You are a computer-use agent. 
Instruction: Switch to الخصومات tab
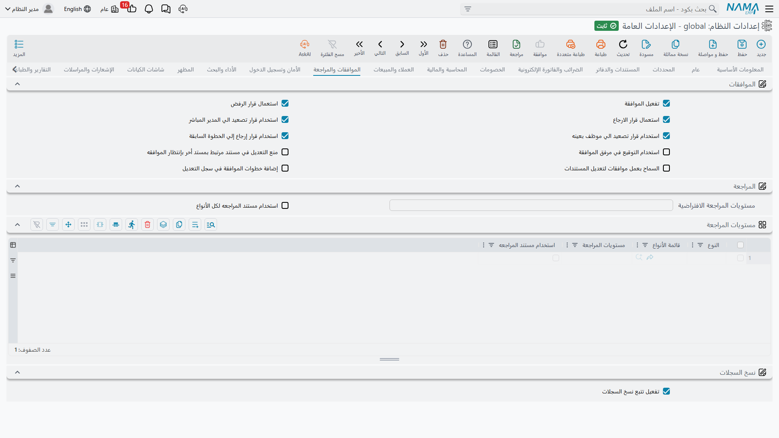(493, 69)
